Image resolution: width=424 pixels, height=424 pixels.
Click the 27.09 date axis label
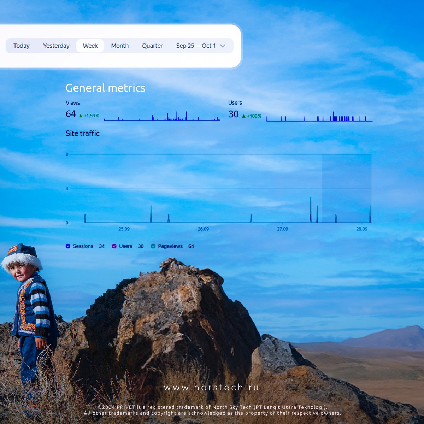pos(283,229)
